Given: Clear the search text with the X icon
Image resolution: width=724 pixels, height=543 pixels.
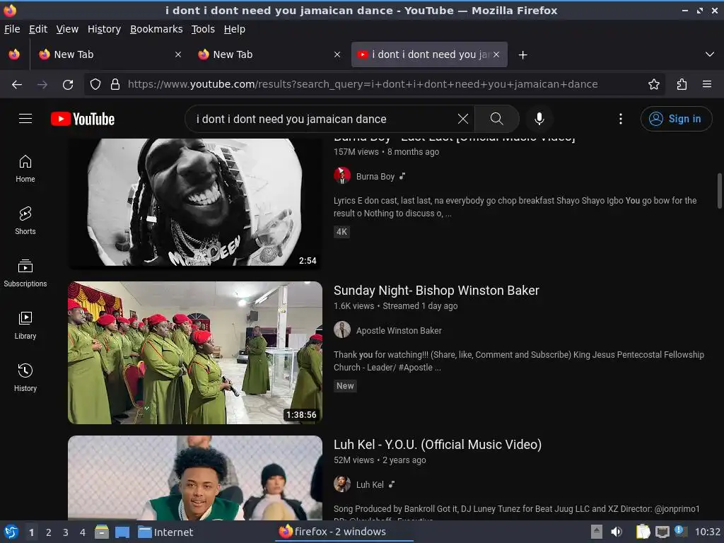Looking at the screenshot, I should tap(462, 119).
